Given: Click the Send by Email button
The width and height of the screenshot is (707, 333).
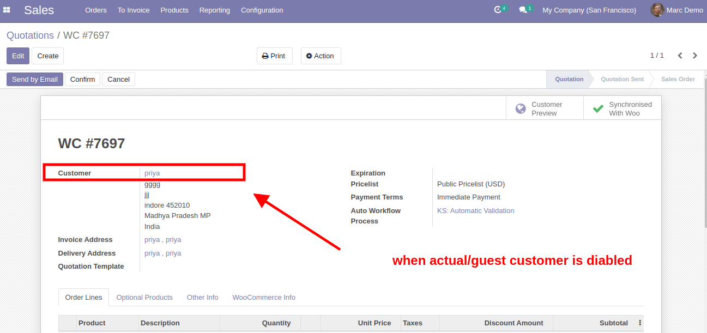Looking at the screenshot, I should pos(35,79).
